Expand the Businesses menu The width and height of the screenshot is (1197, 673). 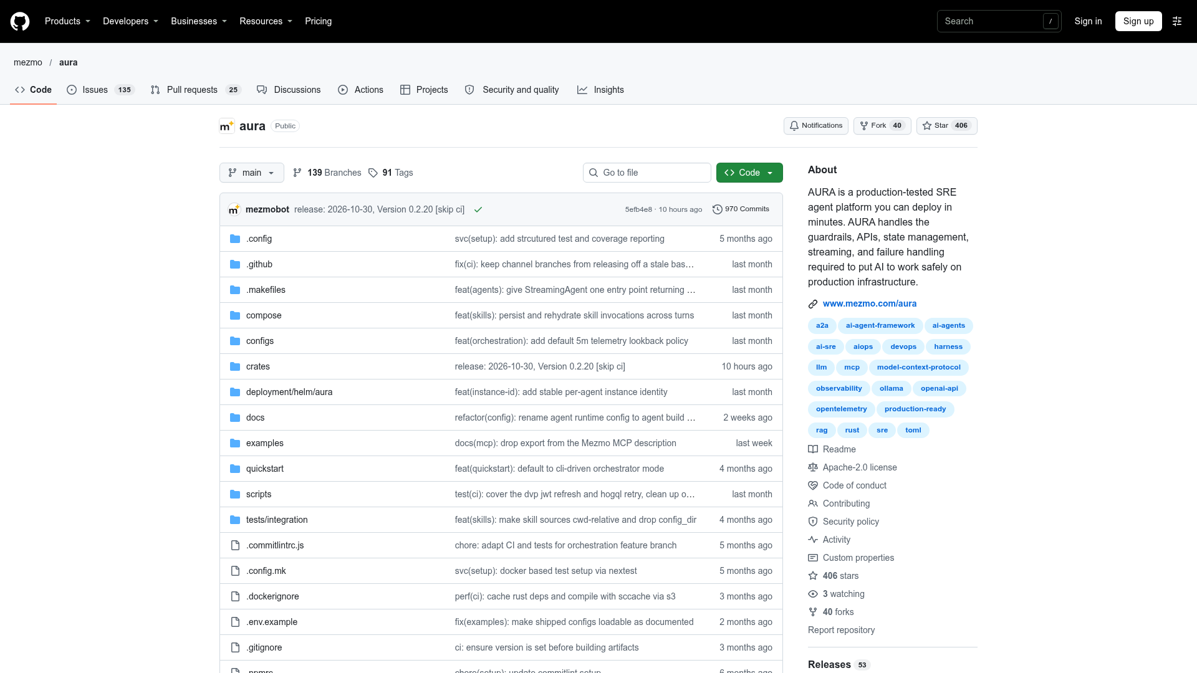point(199,21)
